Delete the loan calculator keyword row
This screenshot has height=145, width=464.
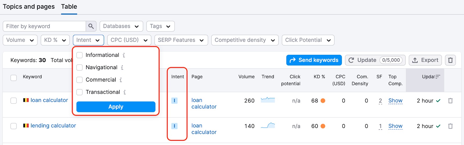point(450,101)
